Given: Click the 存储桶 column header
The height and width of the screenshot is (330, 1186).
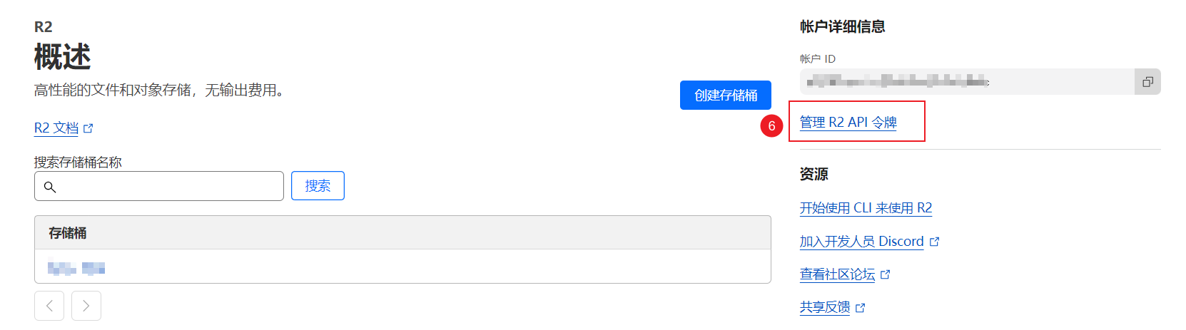Looking at the screenshot, I should pos(68,233).
